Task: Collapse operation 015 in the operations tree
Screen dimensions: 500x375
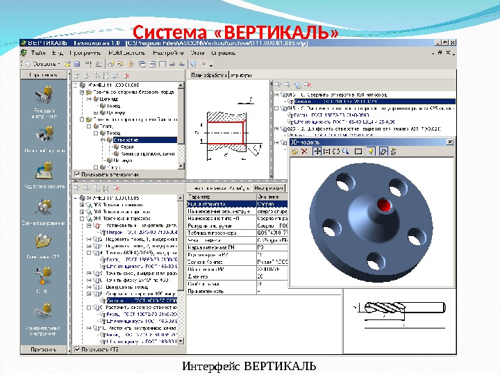Action: point(82,219)
